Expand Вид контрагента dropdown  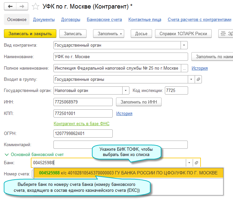[x=184, y=45]
